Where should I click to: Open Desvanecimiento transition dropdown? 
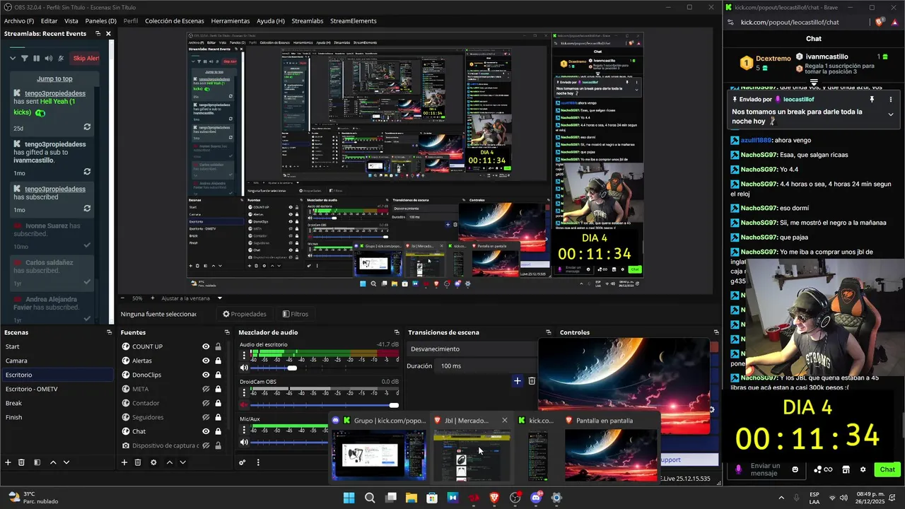tap(471, 349)
